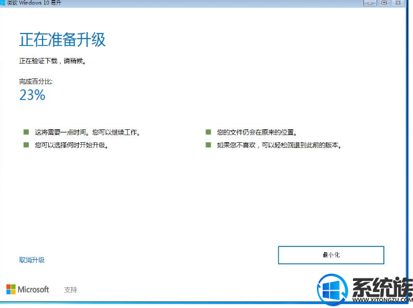Image resolution: width=413 pixels, height=308 pixels.
Task: Click the Microsoft logo
Action: [28, 289]
